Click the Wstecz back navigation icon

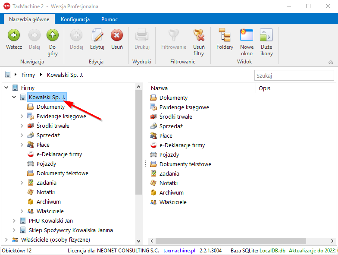[14, 36]
